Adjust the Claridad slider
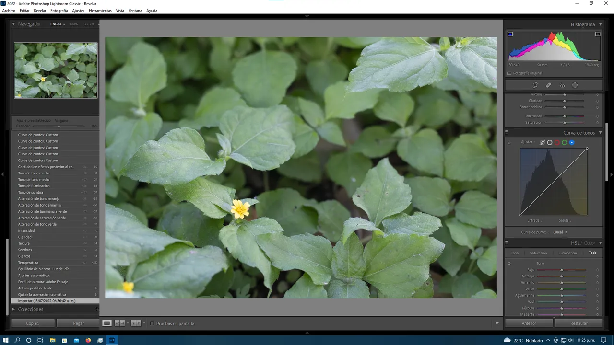Viewport: 614px width, 345px height. click(565, 101)
